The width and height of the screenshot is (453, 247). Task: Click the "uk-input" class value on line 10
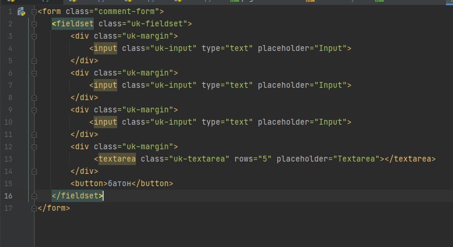(173, 122)
